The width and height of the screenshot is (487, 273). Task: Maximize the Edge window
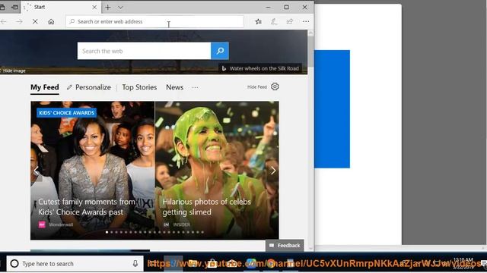286,7
